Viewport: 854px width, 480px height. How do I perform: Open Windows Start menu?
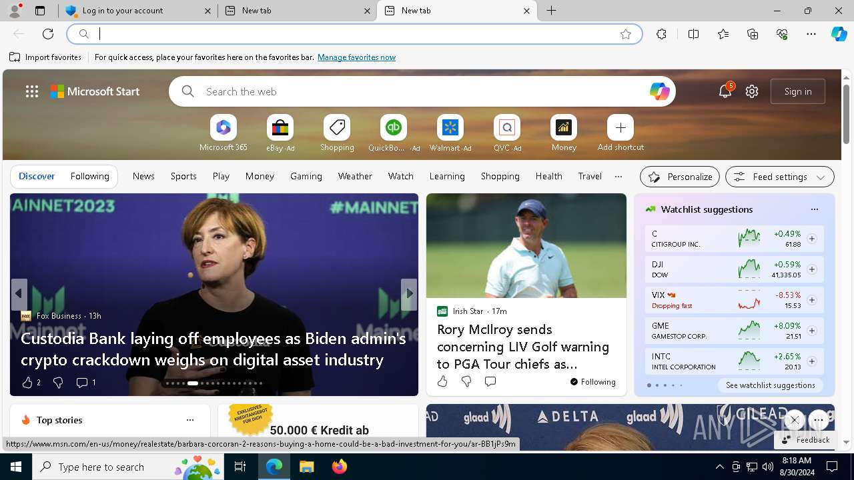pyautogui.click(x=16, y=467)
